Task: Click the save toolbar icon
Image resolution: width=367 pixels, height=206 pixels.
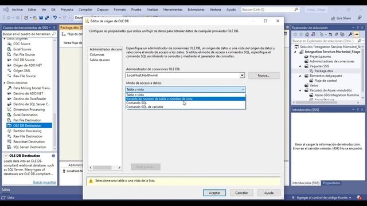Action: [x=41, y=18]
